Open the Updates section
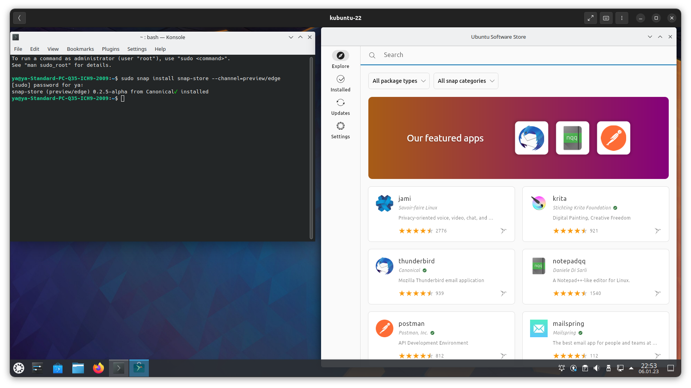The image size is (691, 388). (340, 107)
